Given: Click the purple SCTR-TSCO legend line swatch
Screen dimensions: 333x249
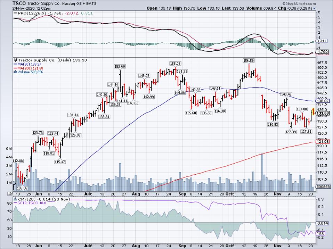Looking at the screenshot, I should pos(15,203).
